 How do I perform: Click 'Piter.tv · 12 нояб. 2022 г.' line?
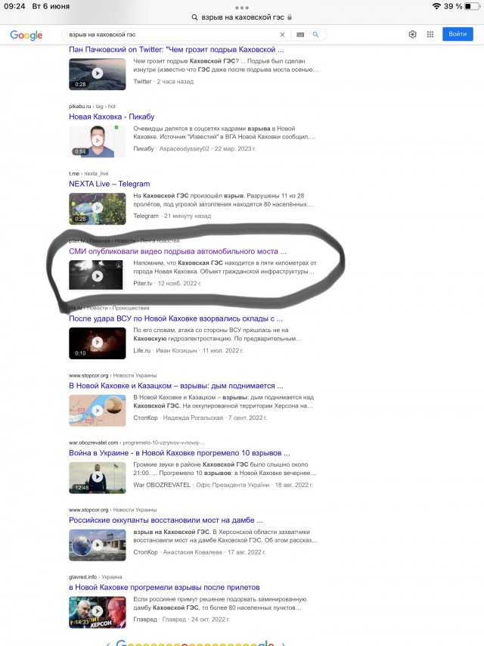click(167, 284)
